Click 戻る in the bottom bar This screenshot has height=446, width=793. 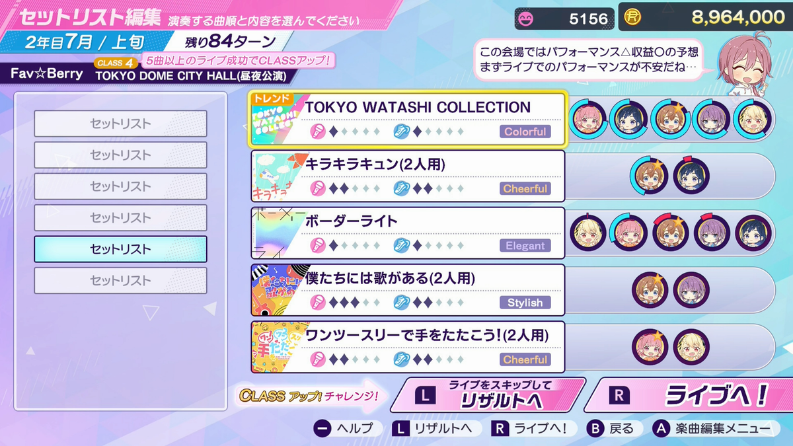(611, 428)
